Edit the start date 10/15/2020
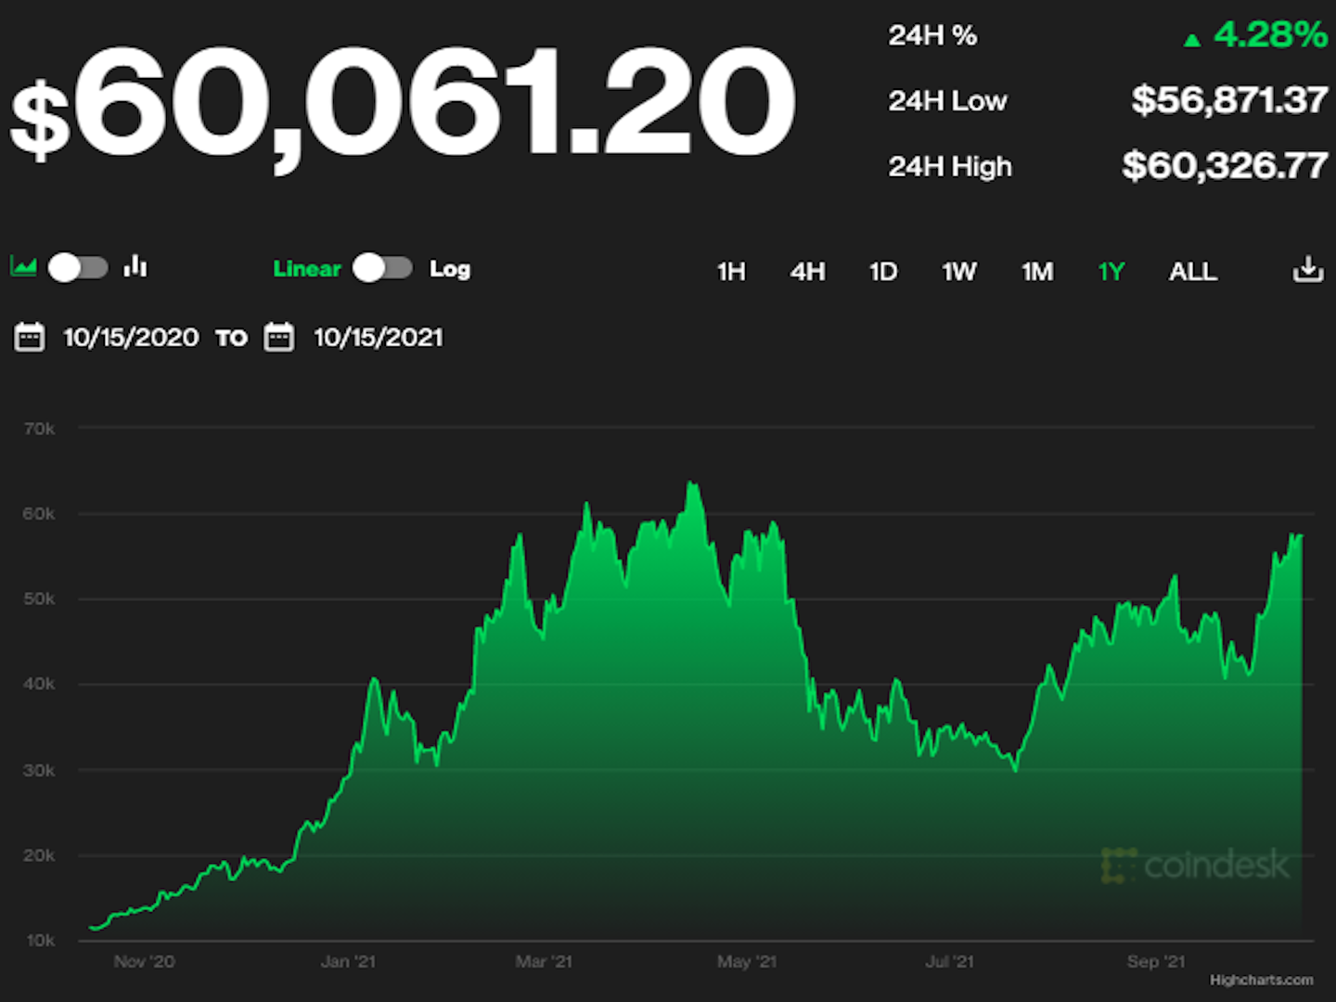 point(131,338)
